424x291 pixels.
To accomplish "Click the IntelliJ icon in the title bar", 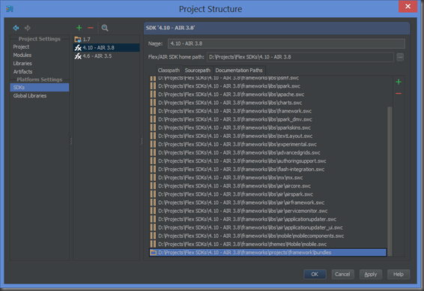I will pyautogui.click(x=10, y=9).
